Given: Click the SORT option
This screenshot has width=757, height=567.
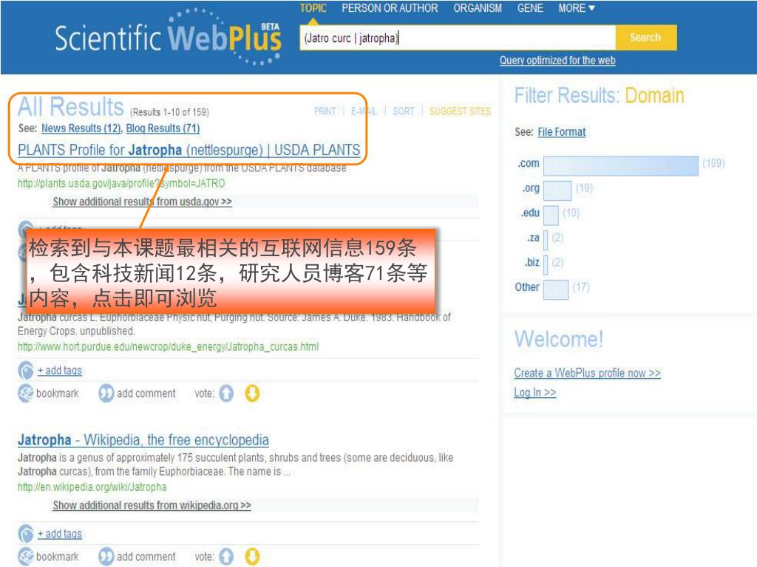Looking at the screenshot, I should (403, 111).
